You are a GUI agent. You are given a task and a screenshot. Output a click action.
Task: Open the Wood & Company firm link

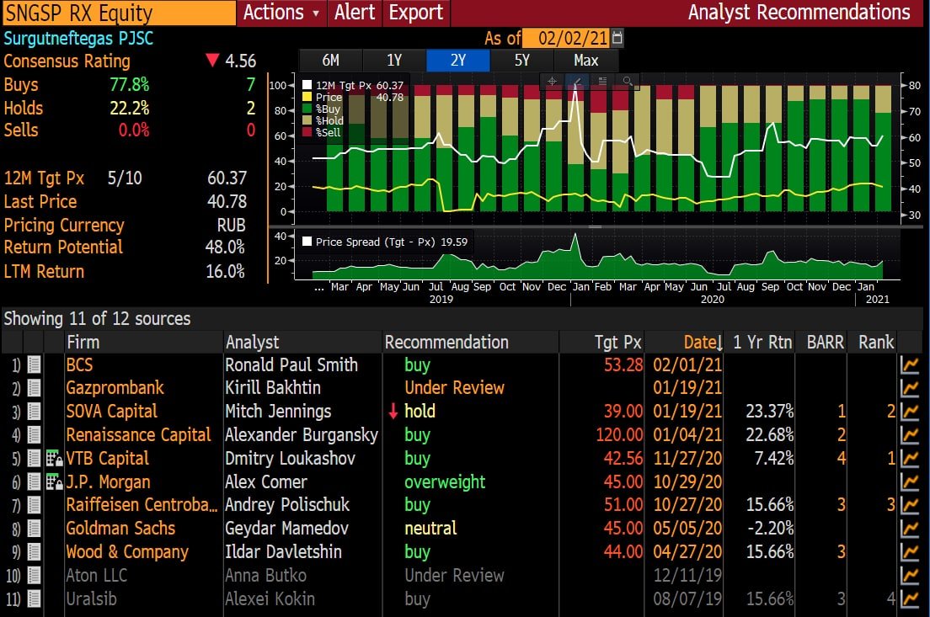[127, 552]
